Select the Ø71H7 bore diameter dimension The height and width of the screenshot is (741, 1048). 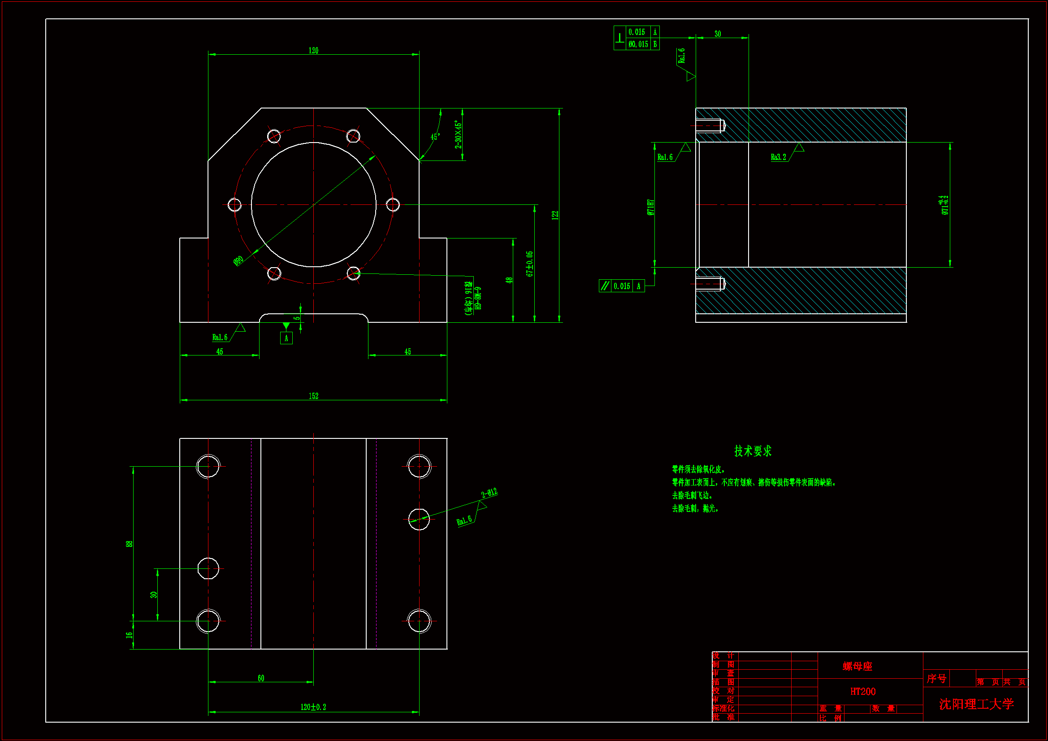point(650,207)
